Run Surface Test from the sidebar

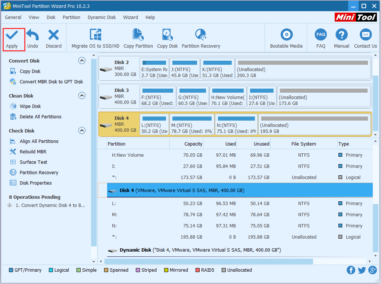[33, 162]
